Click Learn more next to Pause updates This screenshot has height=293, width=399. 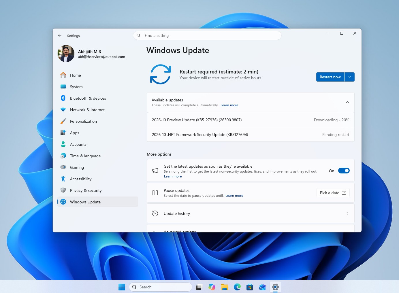[234, 196]
